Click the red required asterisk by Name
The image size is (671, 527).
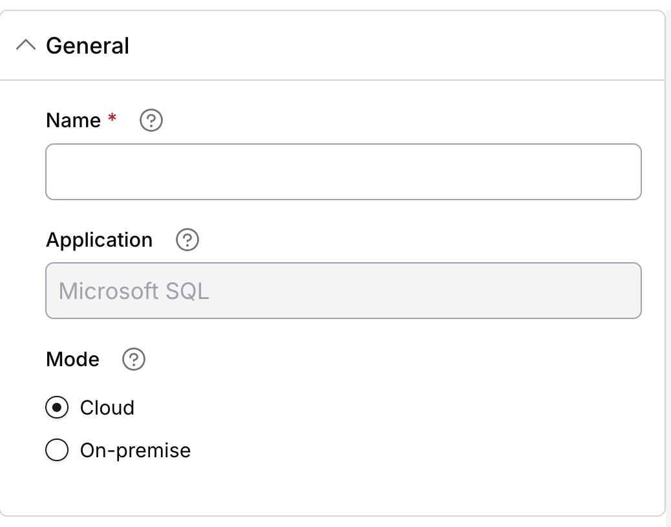(112, 119)
